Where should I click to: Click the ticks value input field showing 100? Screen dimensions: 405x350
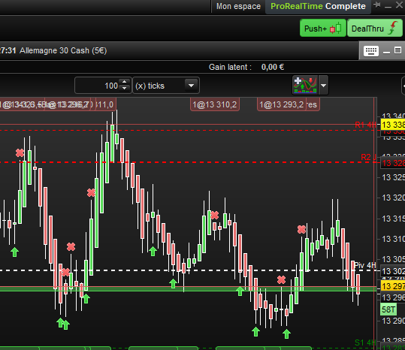98,86
